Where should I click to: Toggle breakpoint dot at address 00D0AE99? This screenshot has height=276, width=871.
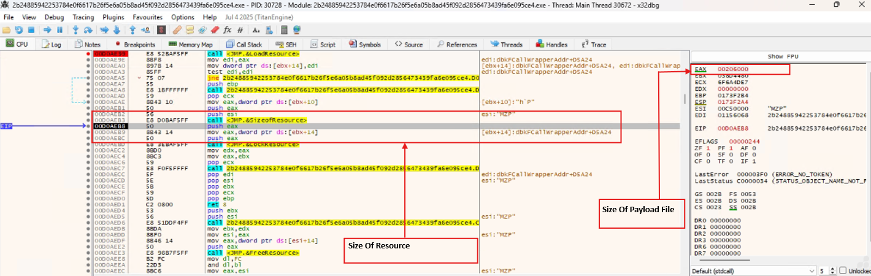[88, 55]
